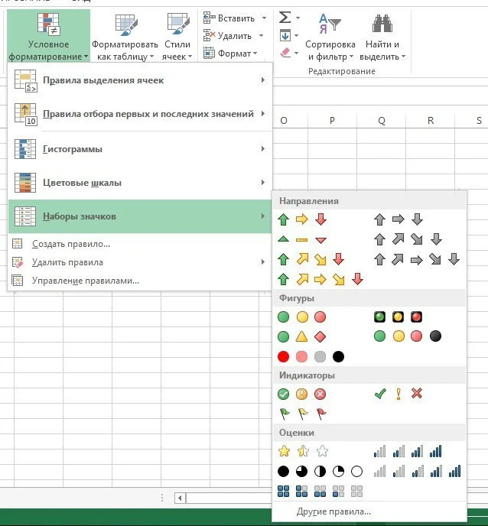Screen dimensions: 488x526
Task: Choose the three flags indicator set
Action: [302, 414]
